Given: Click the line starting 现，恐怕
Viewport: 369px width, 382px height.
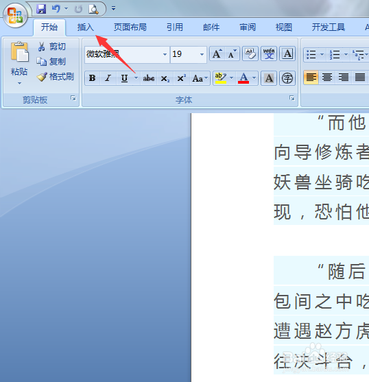Looking at the screenshot, I should (321, 212).
